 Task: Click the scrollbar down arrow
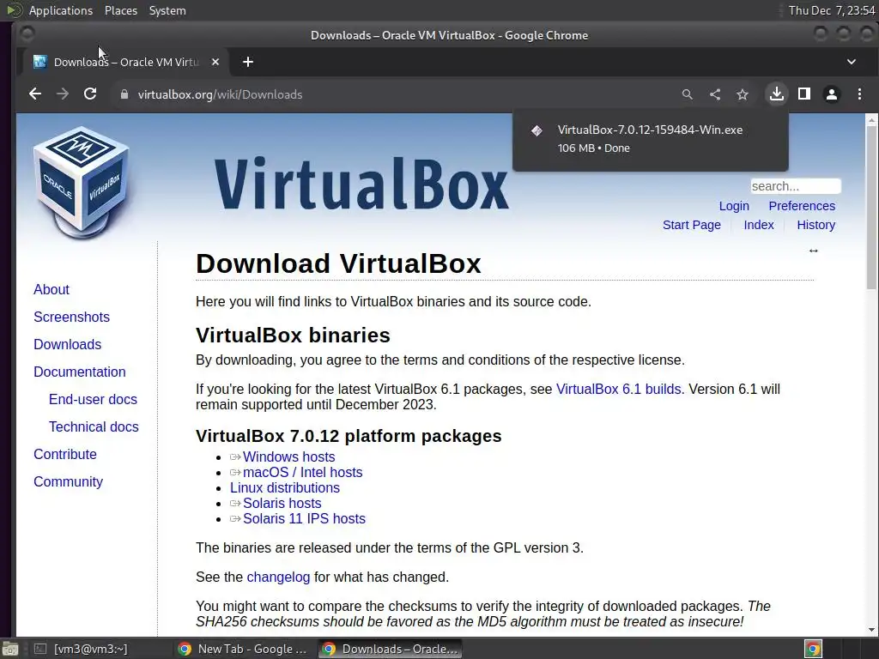point(871,630)
